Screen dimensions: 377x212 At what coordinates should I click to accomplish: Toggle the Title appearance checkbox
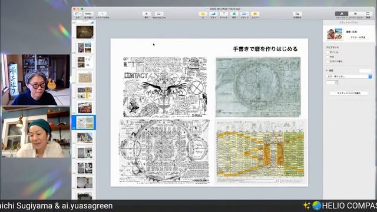[328, 52]
